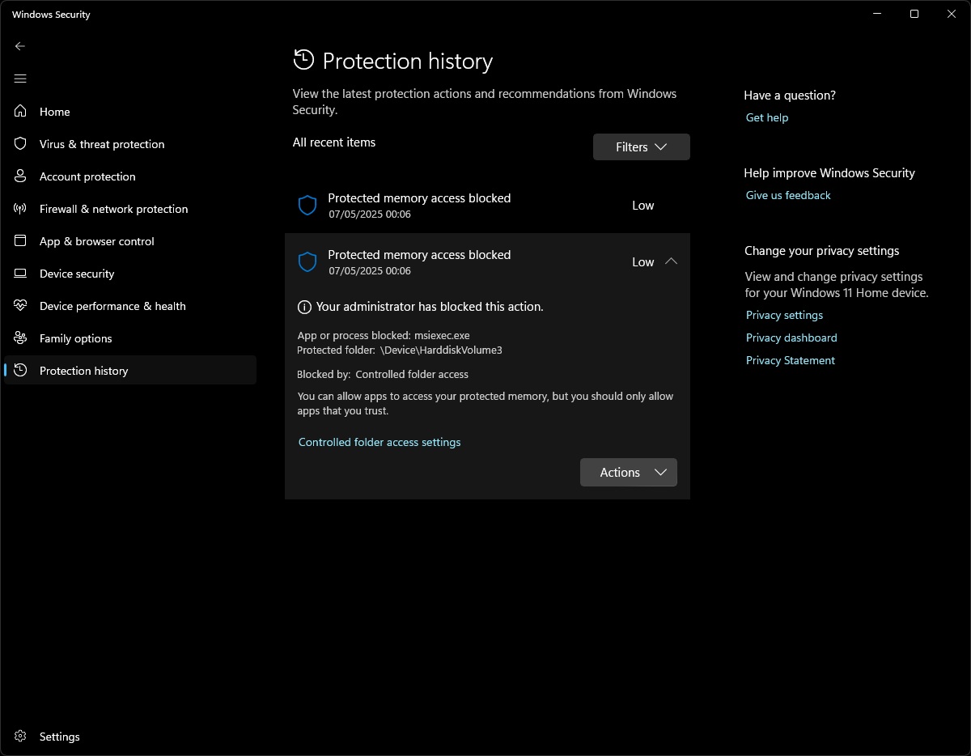
Task: Open the Filters dropdown
Action: pyautogui.click(x=642, y=147)
